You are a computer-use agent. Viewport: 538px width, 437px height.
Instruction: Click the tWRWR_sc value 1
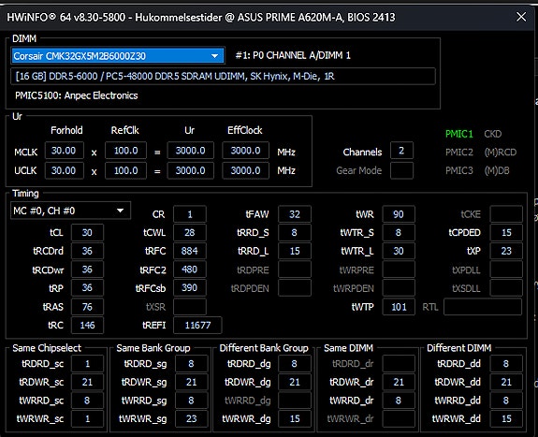coord(87,418)
